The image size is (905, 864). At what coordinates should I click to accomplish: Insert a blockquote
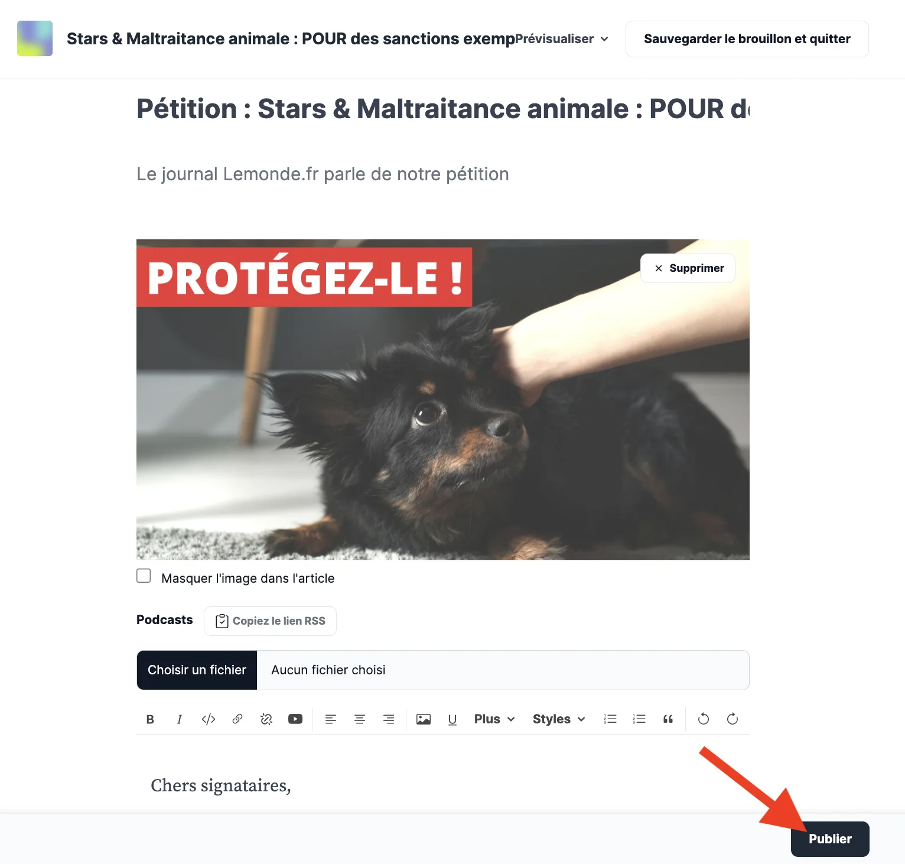point(668,719)
